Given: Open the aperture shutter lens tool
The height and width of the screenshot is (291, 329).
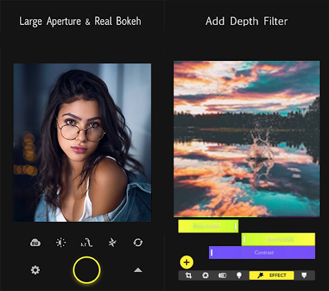Looking at the screenshot, I should (x=206, y=276).
